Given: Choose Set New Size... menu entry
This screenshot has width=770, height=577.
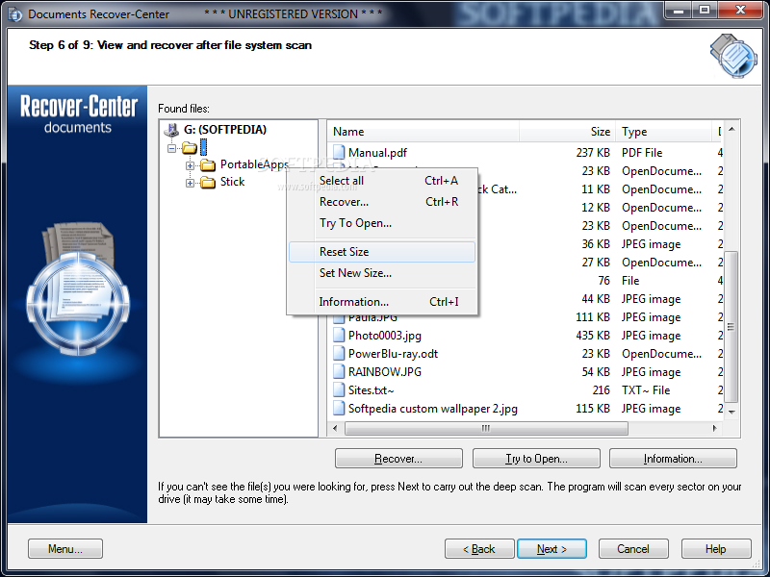Looking at the screenshot, I should [382, 273].
